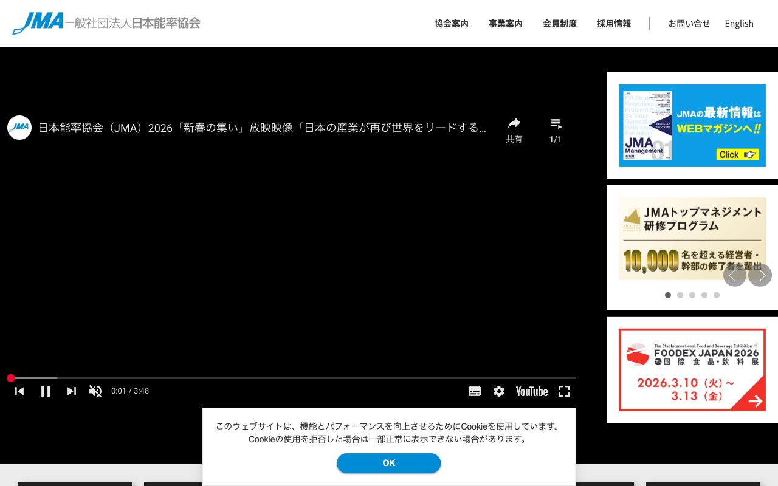Open the 協会案内 dropdown menu

(452, 23)
